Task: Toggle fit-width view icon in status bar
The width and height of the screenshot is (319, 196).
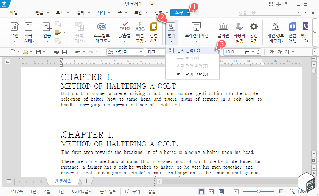Action: (211, 191)
